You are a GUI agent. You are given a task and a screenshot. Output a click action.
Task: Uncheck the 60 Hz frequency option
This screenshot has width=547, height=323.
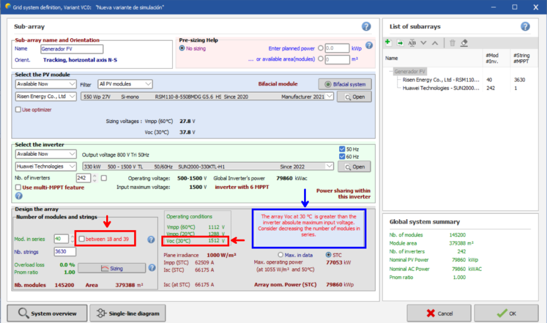point(342,157)
